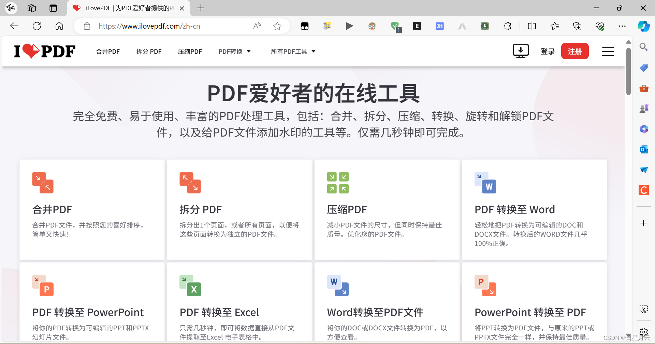The width and height of the screenshot is (655, 344).
Task: Open Copilot in the browser toolbar
Action: [644, 26]
